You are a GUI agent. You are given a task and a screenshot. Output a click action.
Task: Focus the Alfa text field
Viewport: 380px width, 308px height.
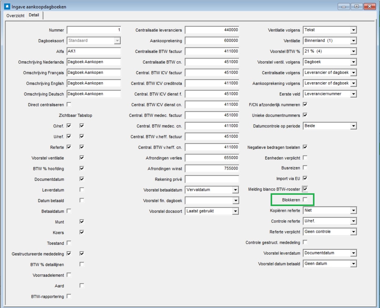94,51
